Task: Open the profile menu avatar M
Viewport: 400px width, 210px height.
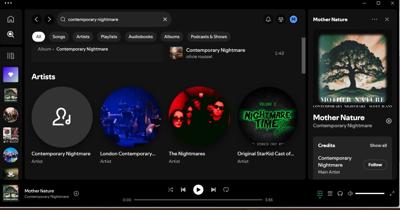Action: tap(293, 19)
